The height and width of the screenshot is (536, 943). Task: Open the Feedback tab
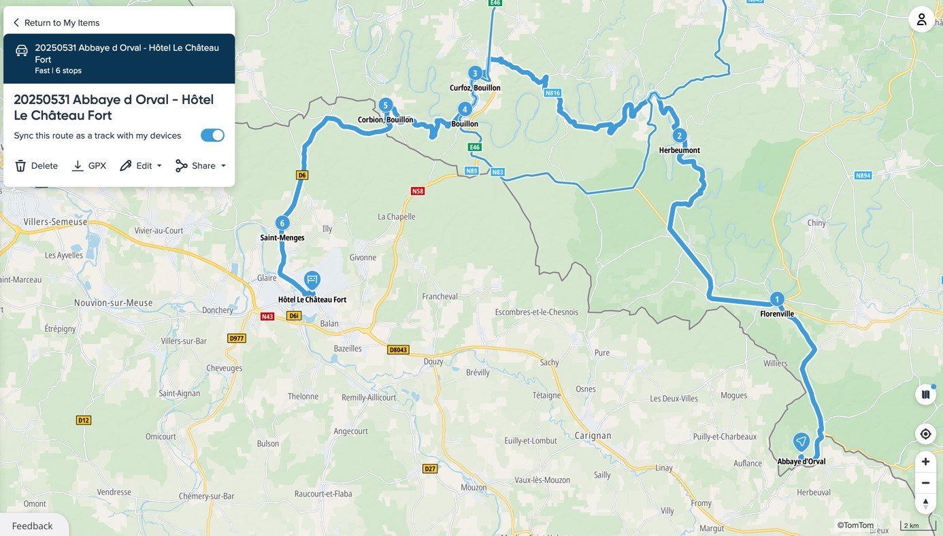32,526
